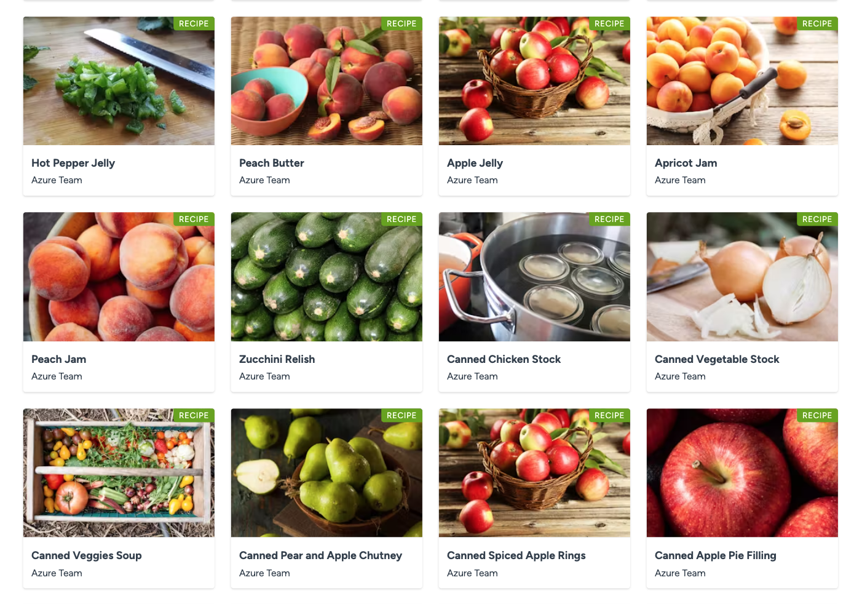Click Azure Team author under Apricot Jam
862x604 pixels.
[x=680, y=180]
